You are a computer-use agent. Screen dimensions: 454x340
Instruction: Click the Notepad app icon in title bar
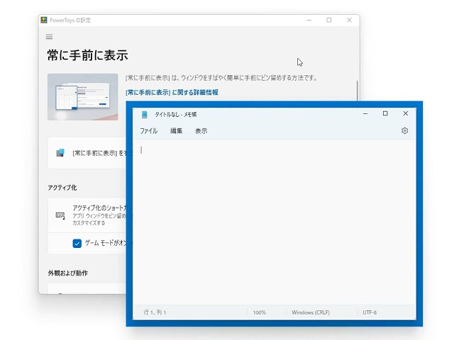145,114
